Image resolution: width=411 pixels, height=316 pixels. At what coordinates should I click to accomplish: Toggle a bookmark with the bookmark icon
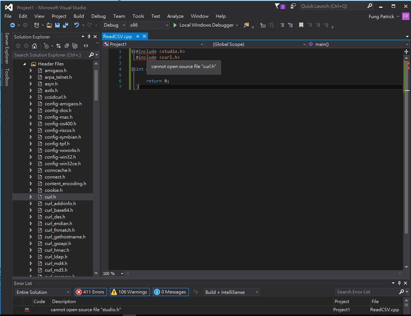coord(301,25)
